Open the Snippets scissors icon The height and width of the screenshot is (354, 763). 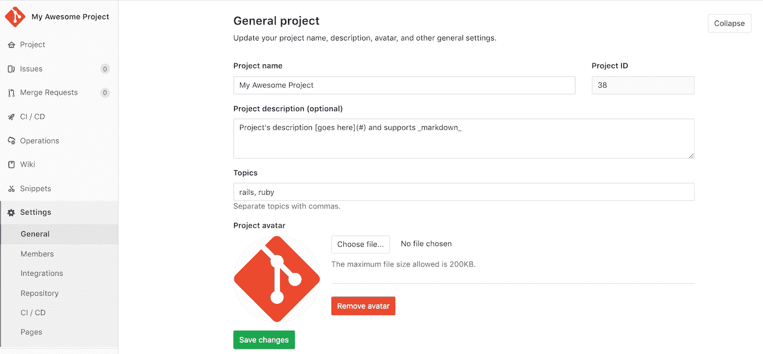click(x=12, y=188)
